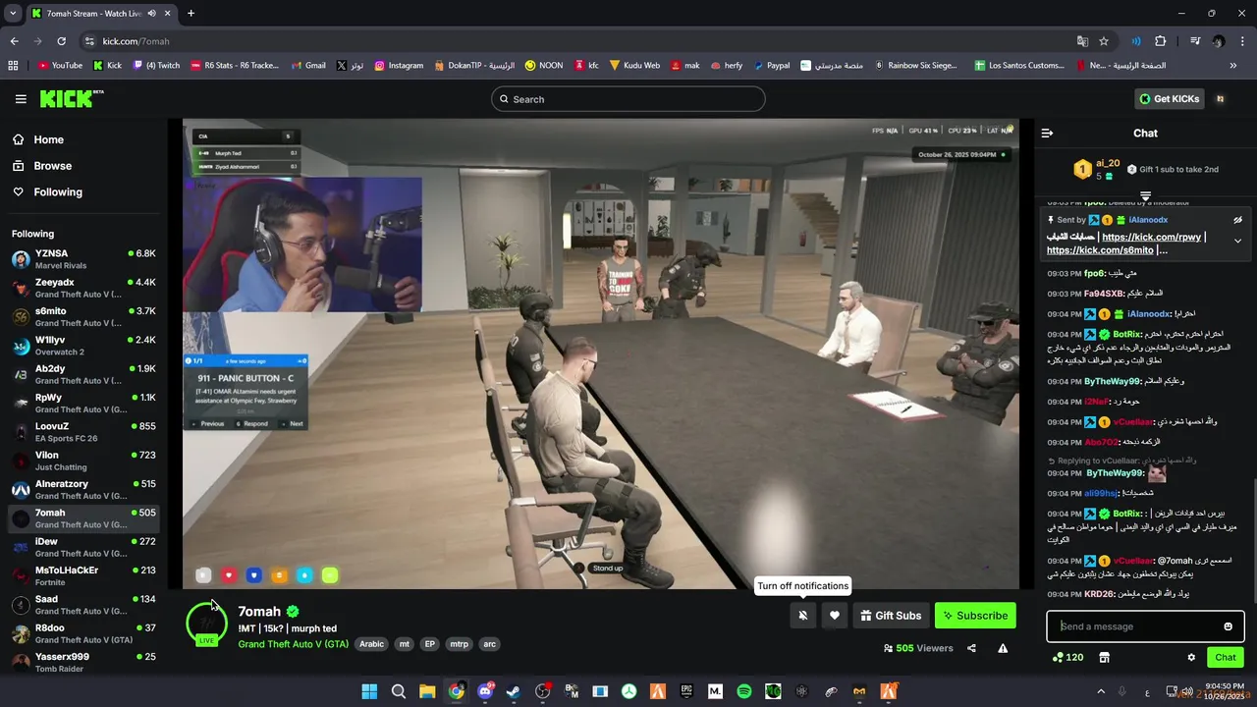Click the Arabic tag
Screen dimensions: 1257x707
[x=371, y=644]
